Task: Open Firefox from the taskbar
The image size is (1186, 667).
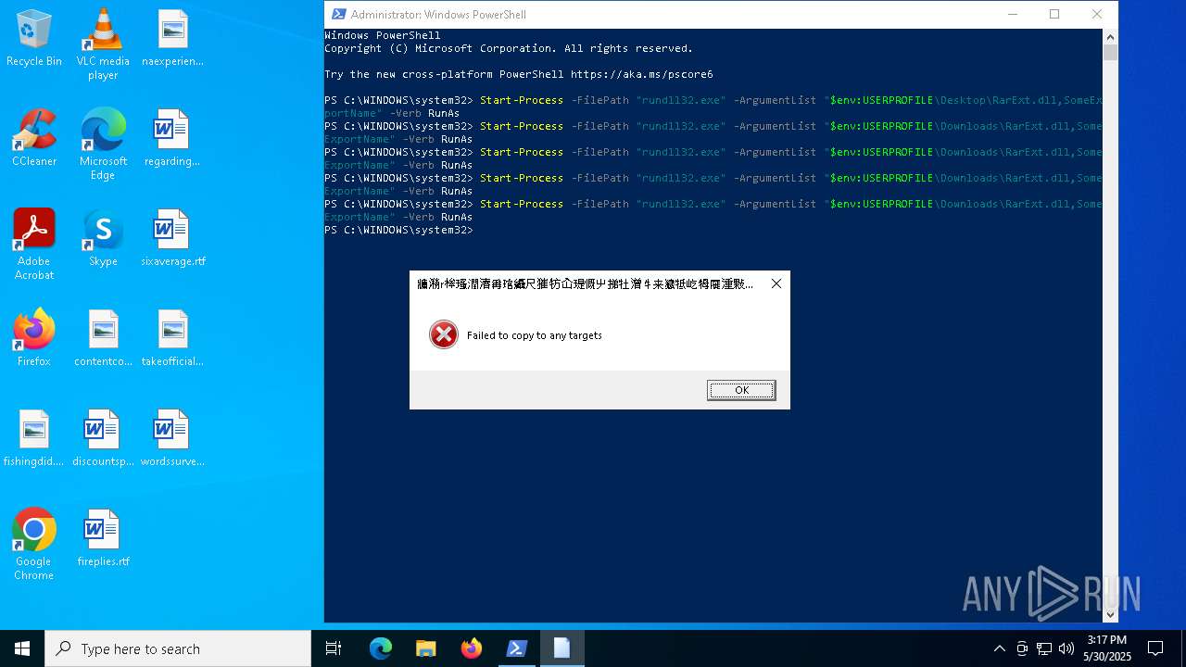Action: 472,648
